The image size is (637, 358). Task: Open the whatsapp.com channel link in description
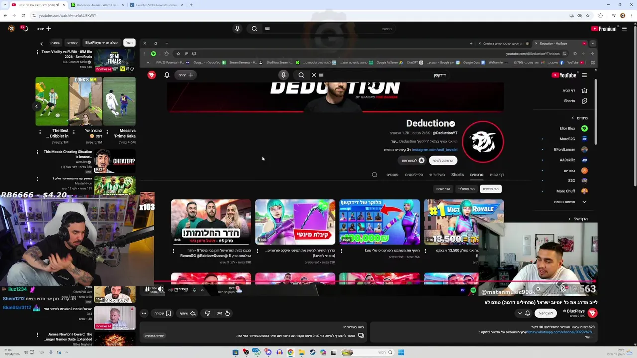point(560,332)
